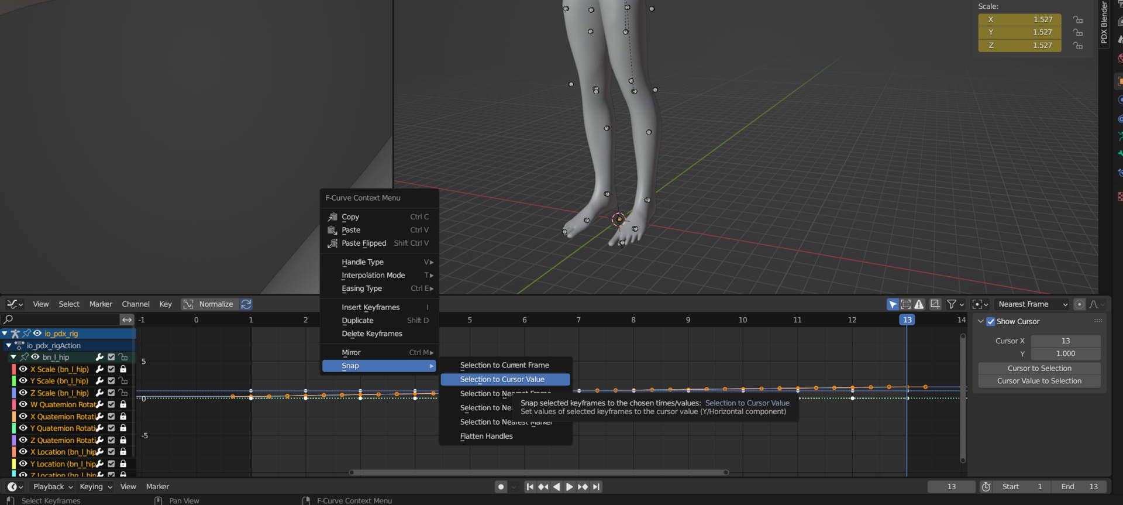Click the Scale X 1.527 field
The width and height of the screenshot is (1123, 505).
point(1019,19)
